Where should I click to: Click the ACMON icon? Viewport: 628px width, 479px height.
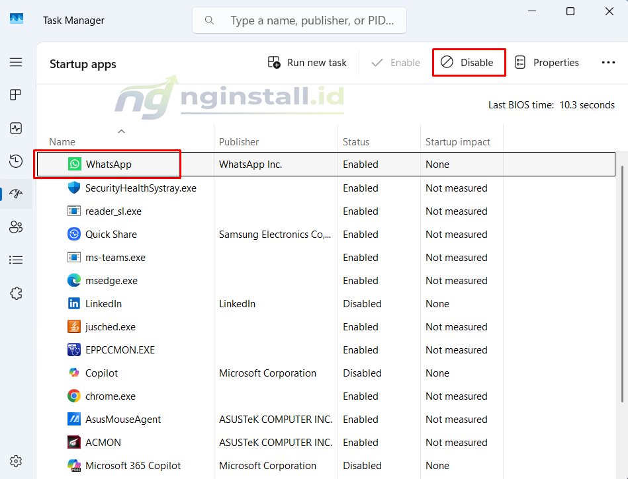pos(74,442)
